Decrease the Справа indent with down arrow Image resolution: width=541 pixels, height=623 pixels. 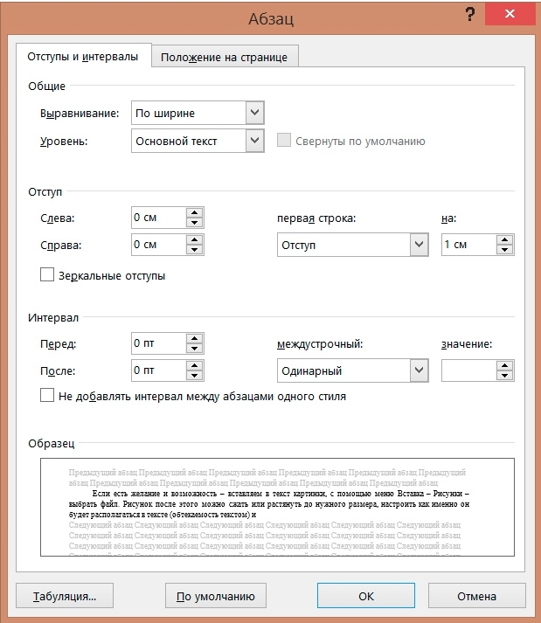[x=195, y=250]
